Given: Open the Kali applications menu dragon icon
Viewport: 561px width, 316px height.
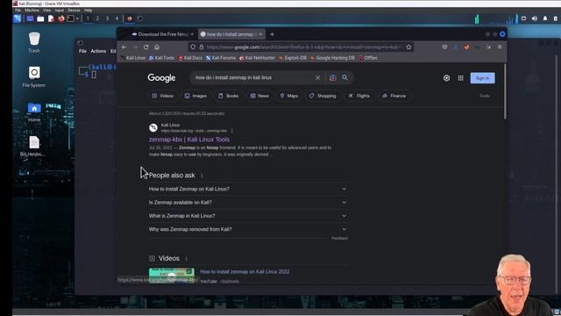Looking at the screenshot, I should coord(18,18).
